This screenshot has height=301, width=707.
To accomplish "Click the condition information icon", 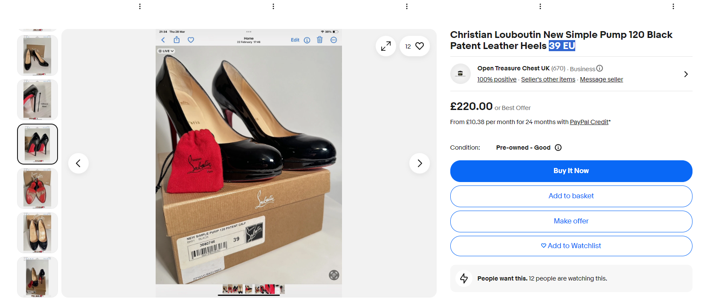I will [558, 148].
